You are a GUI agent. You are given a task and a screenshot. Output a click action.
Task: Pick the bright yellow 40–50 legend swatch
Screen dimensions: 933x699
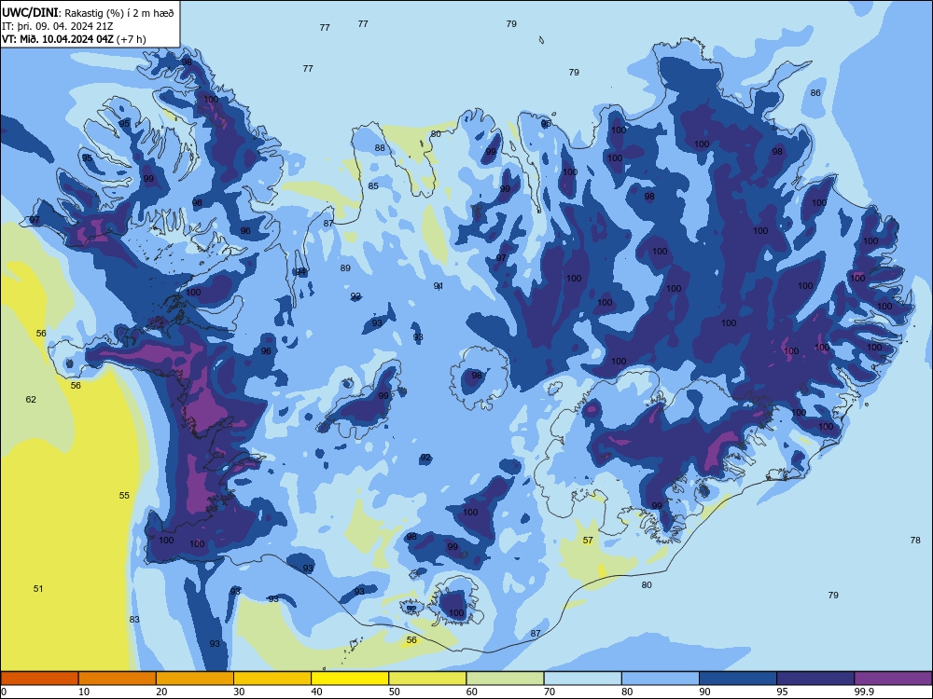pos(350,678)
